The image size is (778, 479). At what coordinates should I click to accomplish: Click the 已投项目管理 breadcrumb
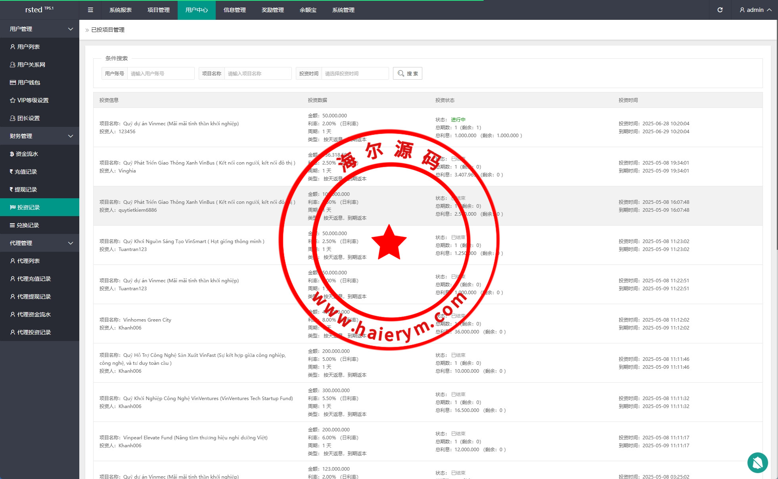[108, 30]
